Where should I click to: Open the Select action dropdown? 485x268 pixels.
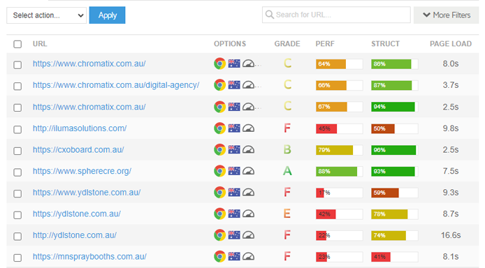(46, 15)
